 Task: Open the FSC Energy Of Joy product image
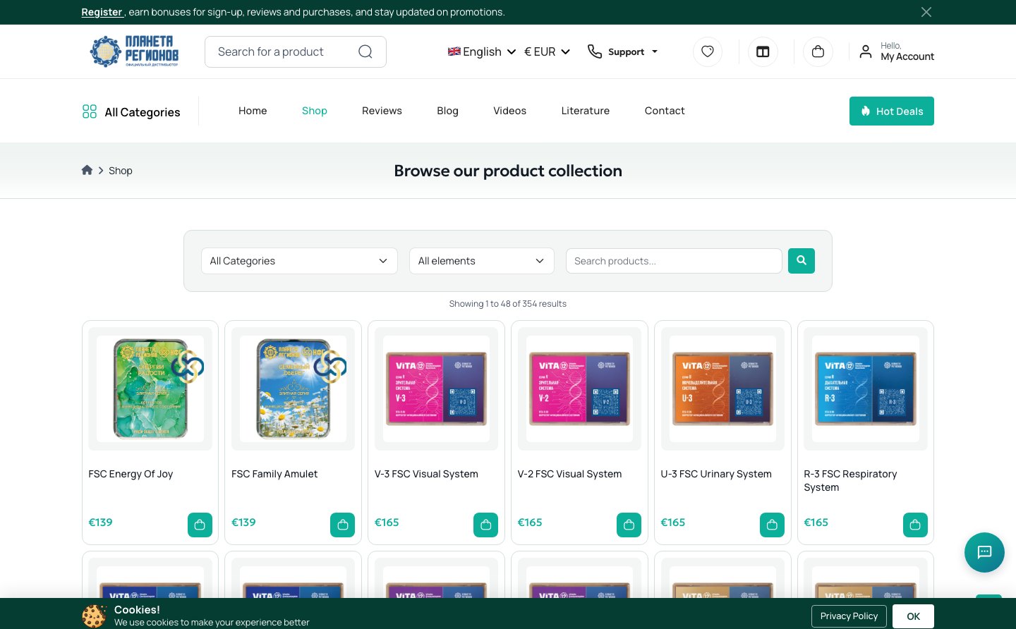click(x=150, y=389)
